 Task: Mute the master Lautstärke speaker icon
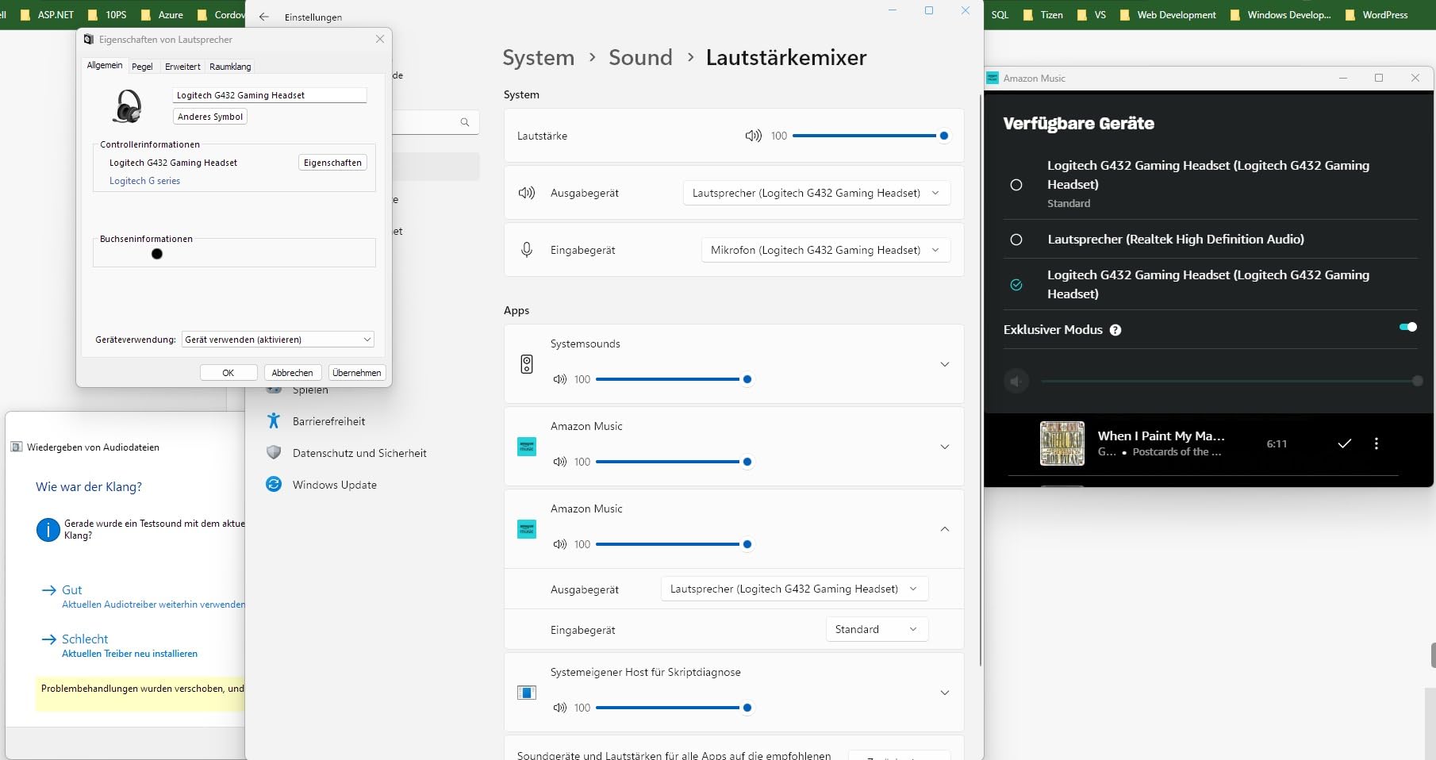[753, 136]
